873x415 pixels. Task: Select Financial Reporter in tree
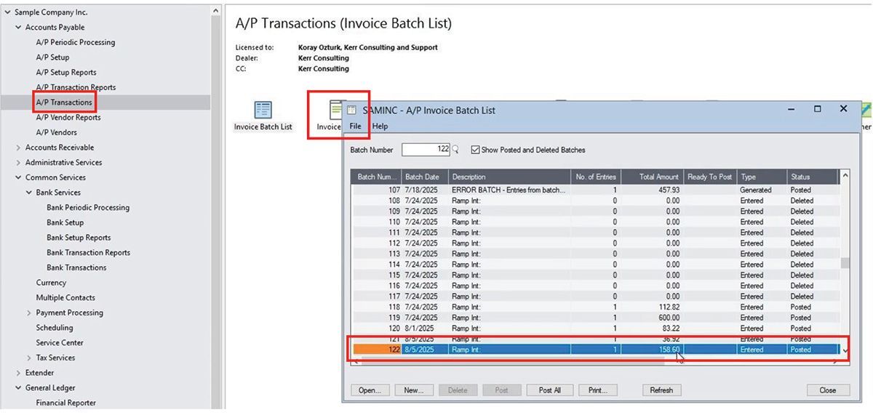click(x=66, y=403)
